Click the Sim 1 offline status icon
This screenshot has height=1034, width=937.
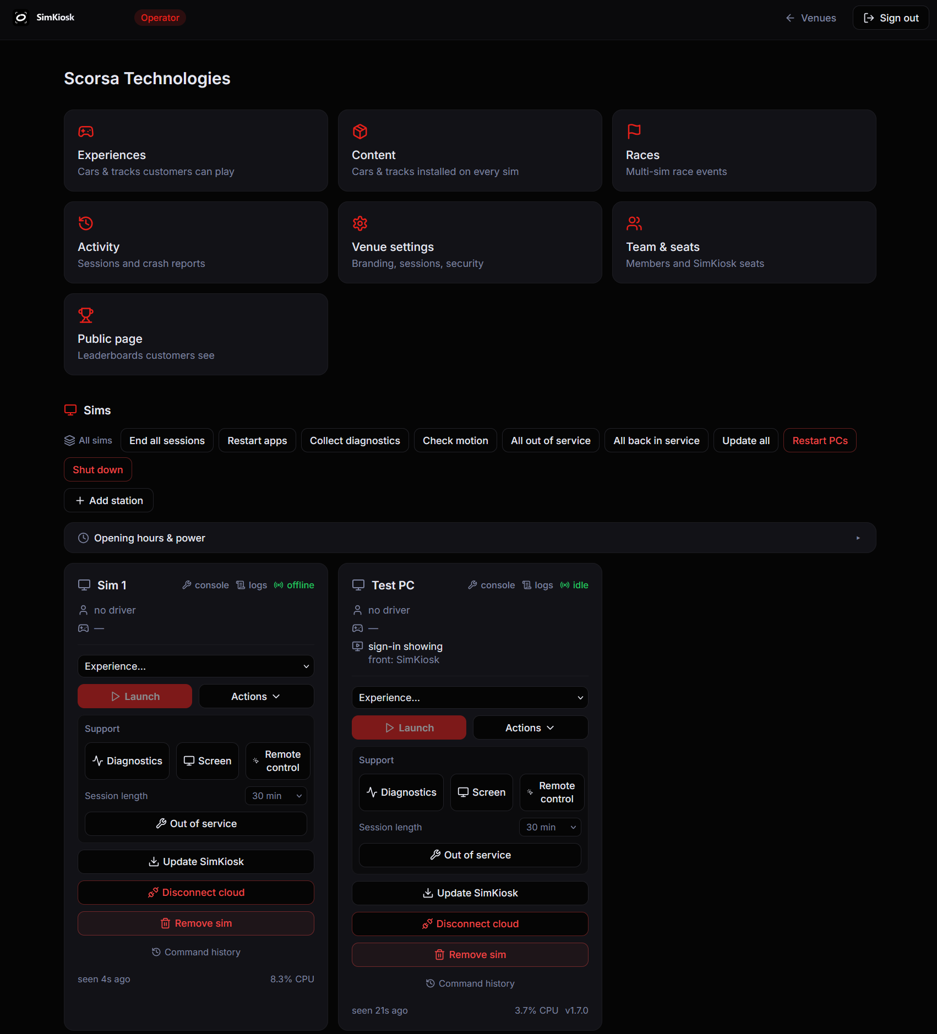[279, 585]
